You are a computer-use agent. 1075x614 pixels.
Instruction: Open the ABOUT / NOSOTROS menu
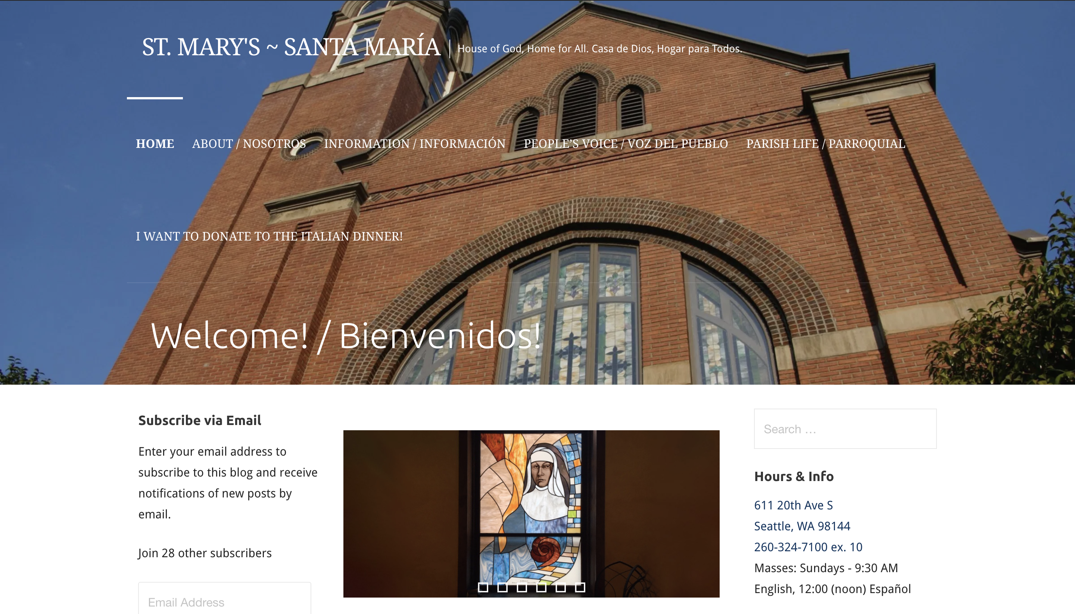point(249,144)
